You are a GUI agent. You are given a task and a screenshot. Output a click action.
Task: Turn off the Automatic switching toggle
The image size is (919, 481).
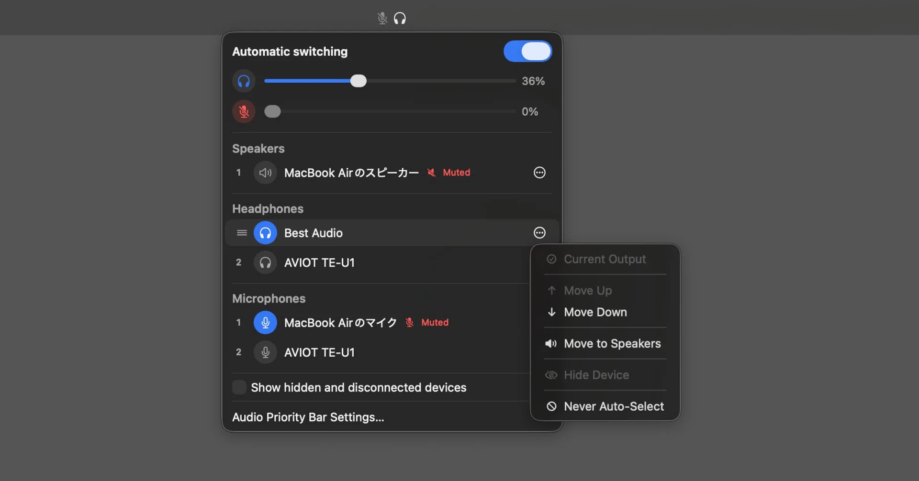click(527, 51)
